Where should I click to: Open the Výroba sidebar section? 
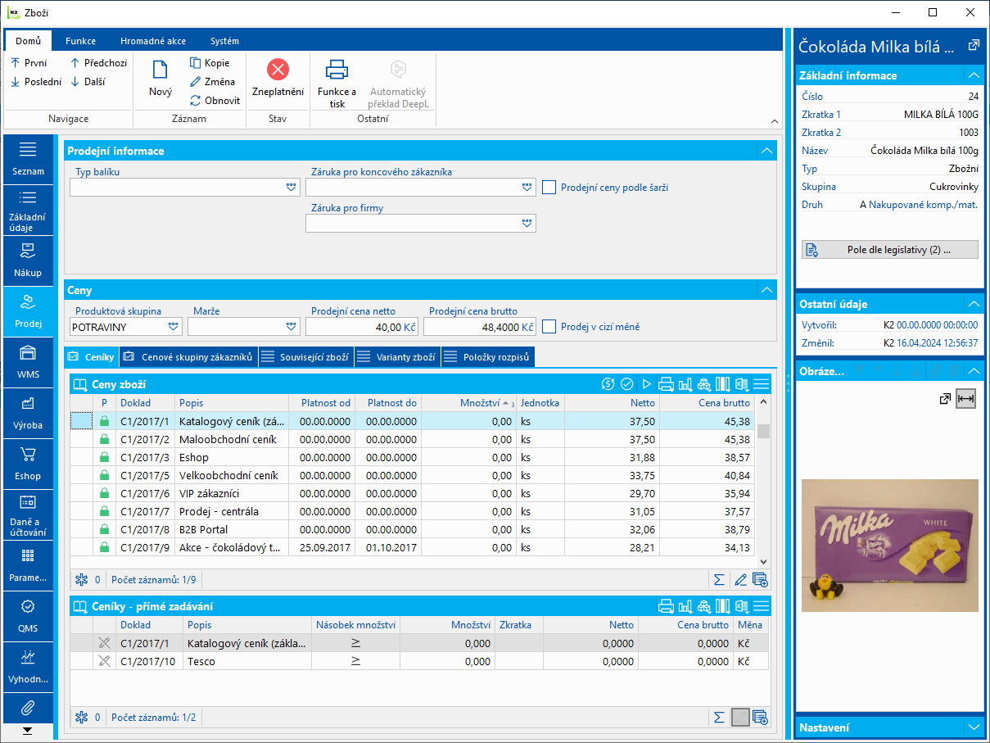tap(28, 412)
